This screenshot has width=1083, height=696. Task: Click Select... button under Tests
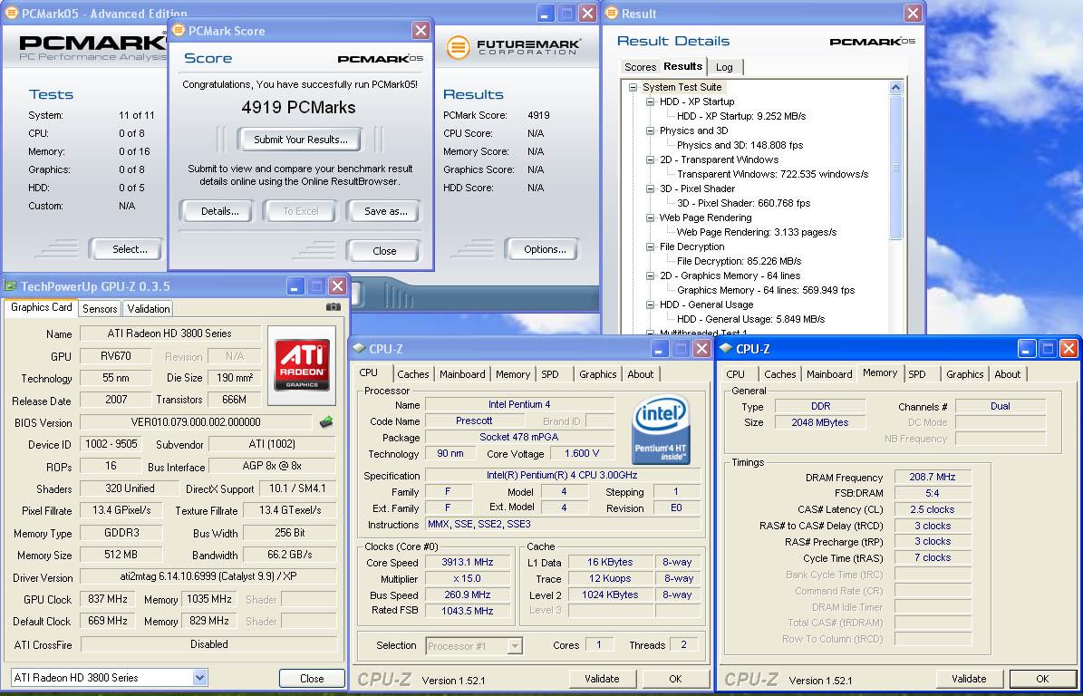(x=130, y=249)
